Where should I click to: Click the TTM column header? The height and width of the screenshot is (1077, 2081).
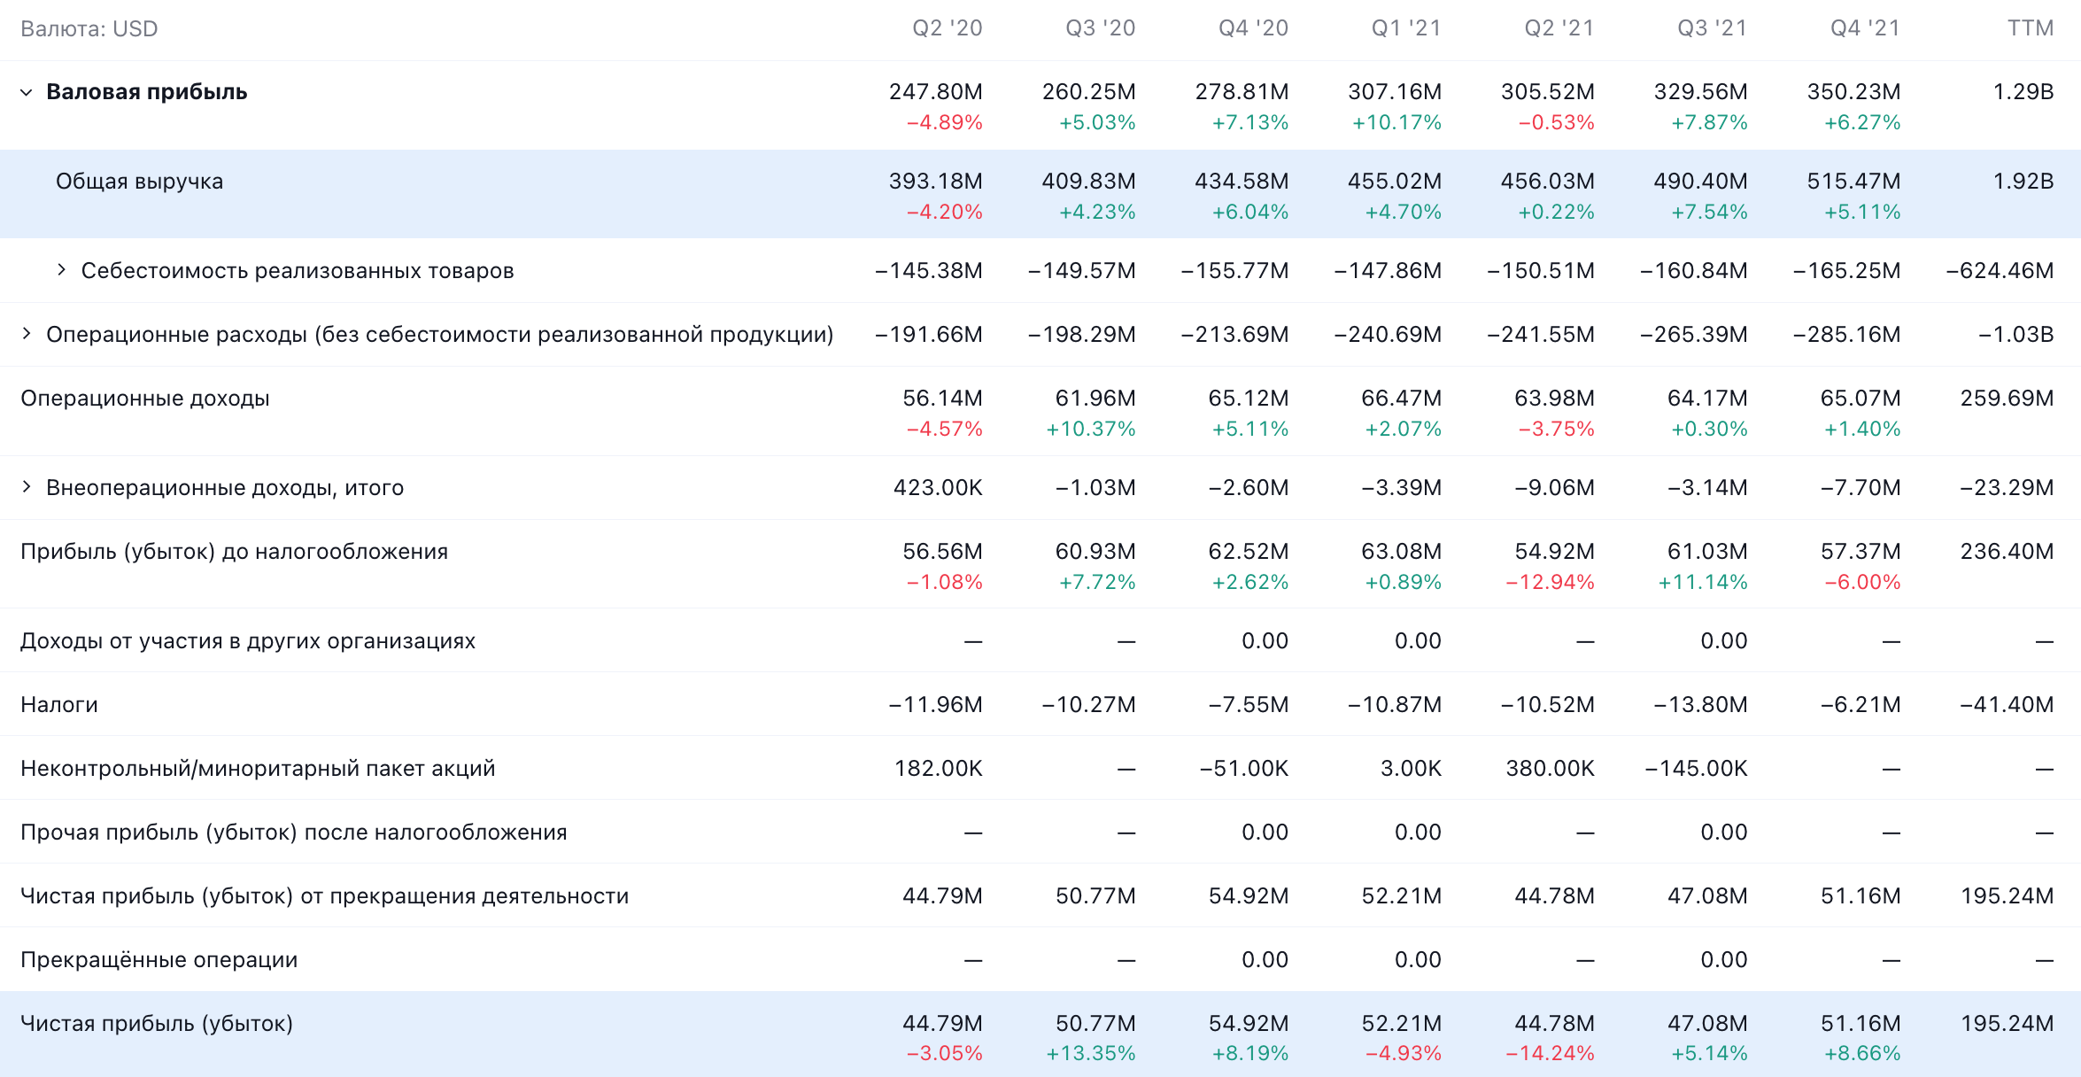[x=2031, y=28]
